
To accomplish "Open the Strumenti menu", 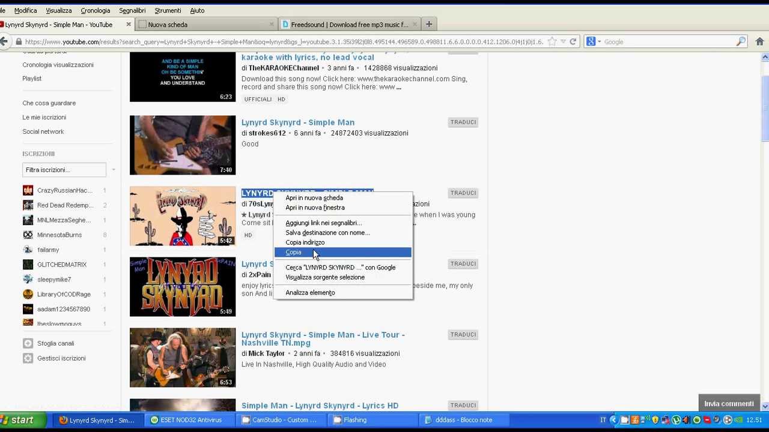I will pos(168,10).
